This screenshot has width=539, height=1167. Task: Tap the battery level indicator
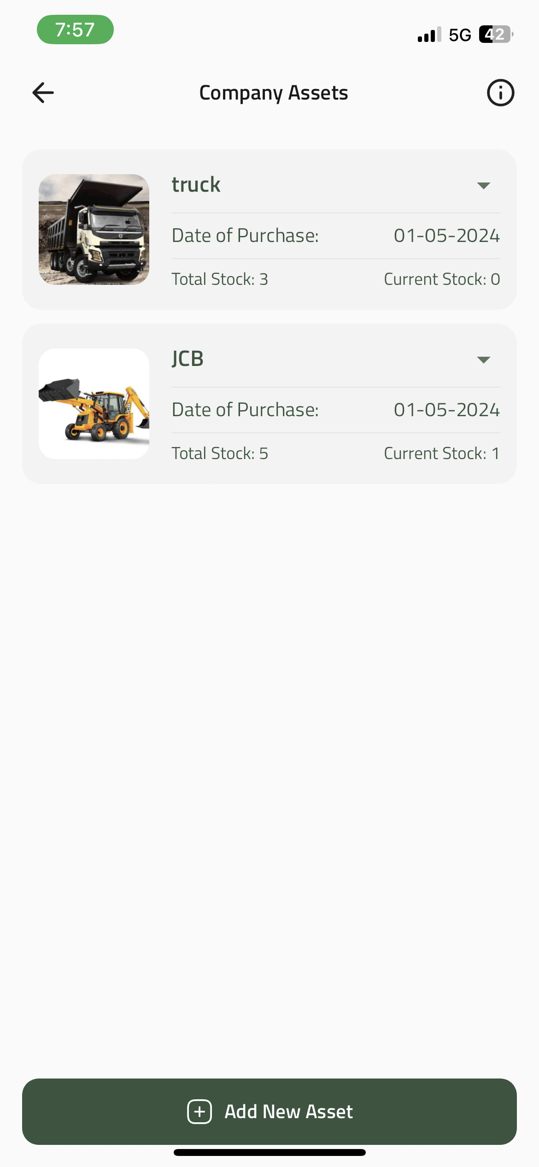pyautogui.click(x=496, y=35)
